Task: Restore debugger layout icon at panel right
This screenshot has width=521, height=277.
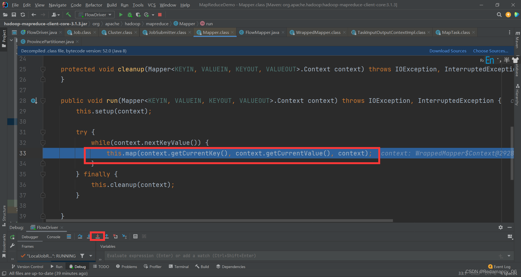Action: coord(510,237)
